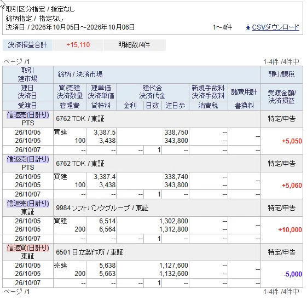Click the 信返買(日計り) trade type badge
Screen dimensions: 307x300
coord(28,248)
